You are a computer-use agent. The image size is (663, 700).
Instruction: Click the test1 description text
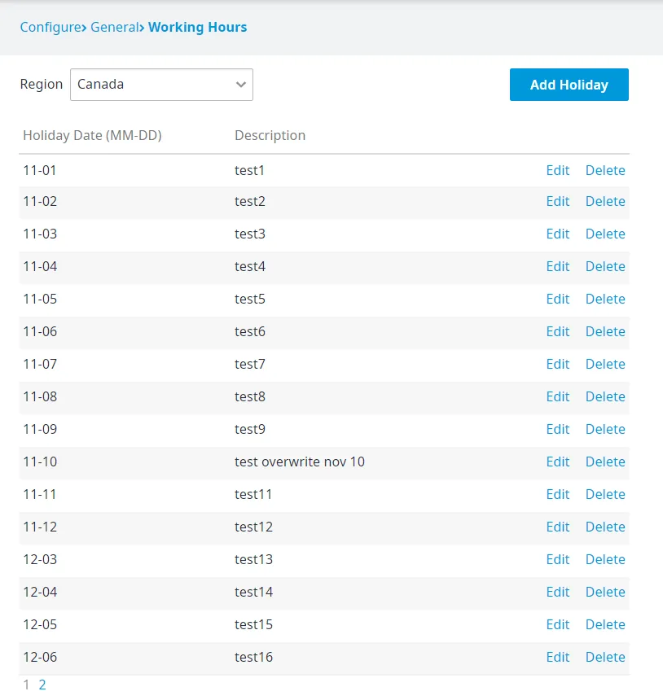pyautogui.click(x=250, y=170)
